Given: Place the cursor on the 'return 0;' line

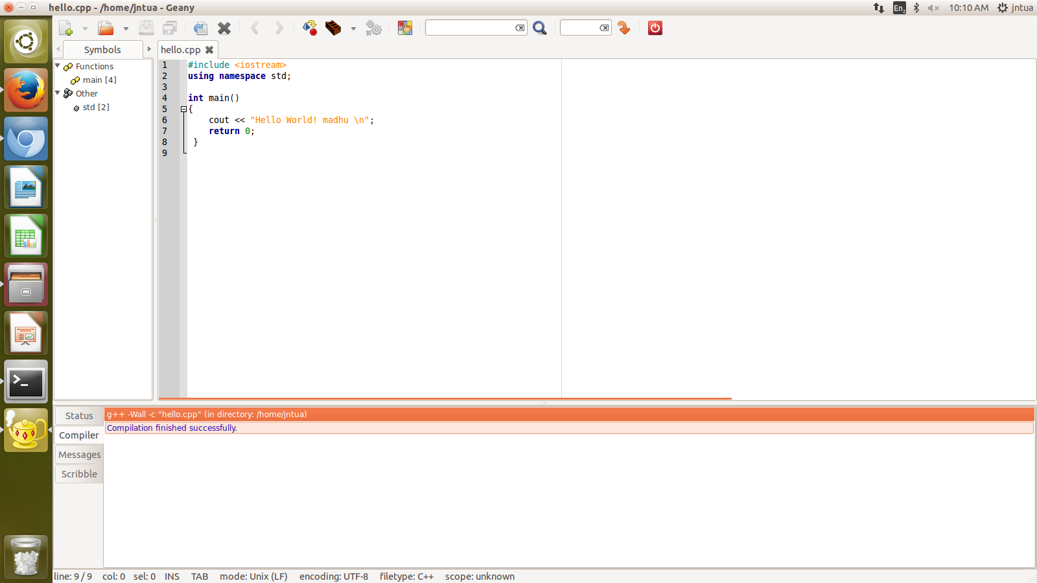Looking at the screenshot, I should click(231, 131).
